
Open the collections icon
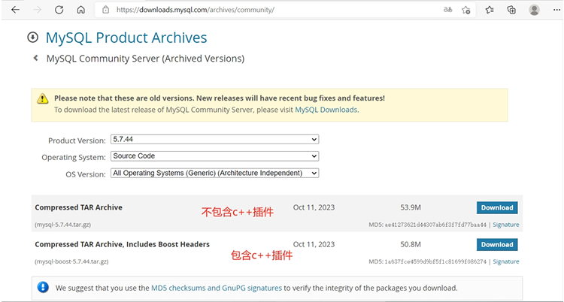coord(511,10)
